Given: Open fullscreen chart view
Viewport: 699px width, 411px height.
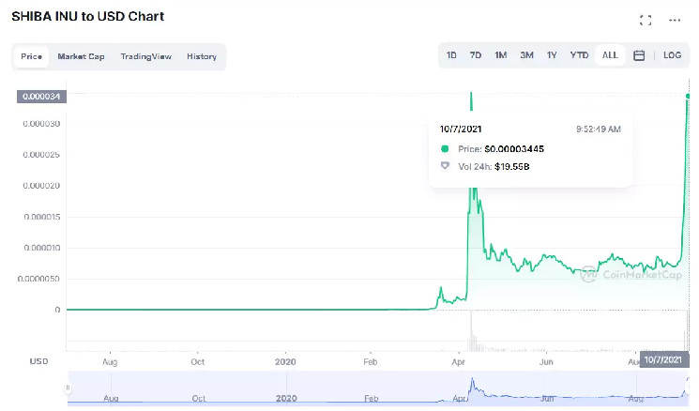Looking at the screenshot, I should coord(646,20).
